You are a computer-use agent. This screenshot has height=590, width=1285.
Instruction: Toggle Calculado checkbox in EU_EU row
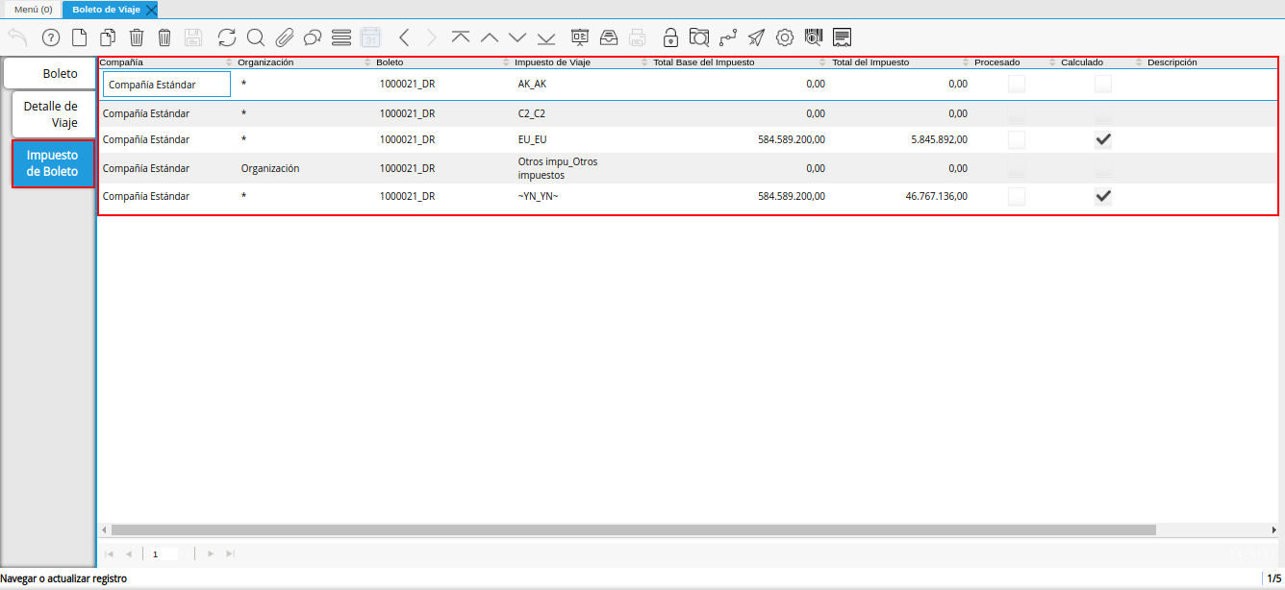pos(1103,139)
